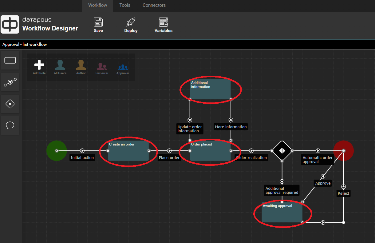The width and height of the screenshot is (375, 243).
Task: Select the Create an order state box
Action: (128, 151)
